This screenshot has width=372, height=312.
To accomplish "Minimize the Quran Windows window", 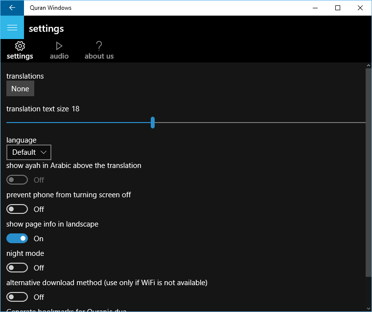I will [315, 8].
